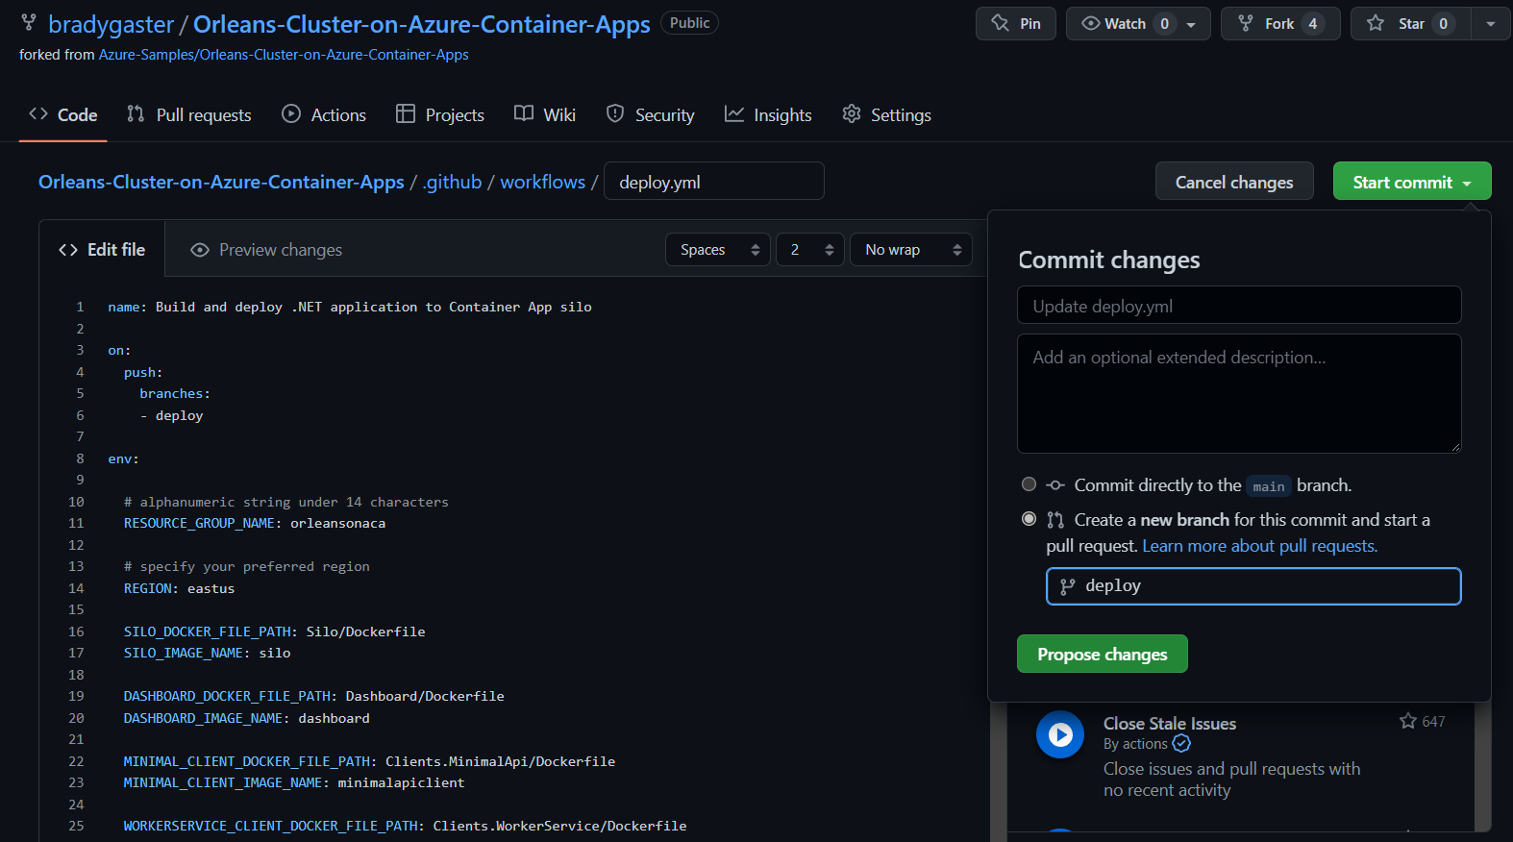Click the '- deploy' branch line

click(172, 415)
